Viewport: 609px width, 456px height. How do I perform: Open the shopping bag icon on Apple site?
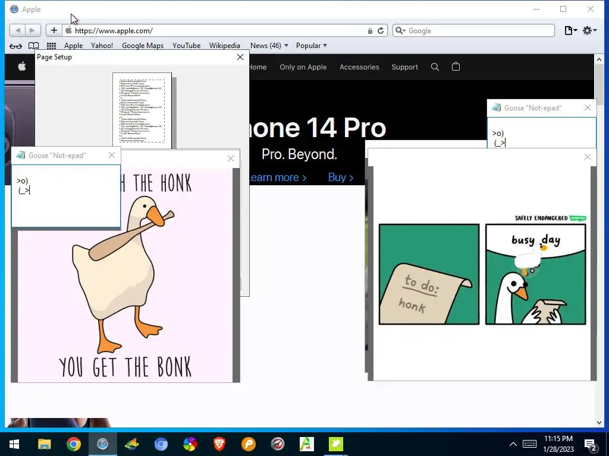[456, 66]
